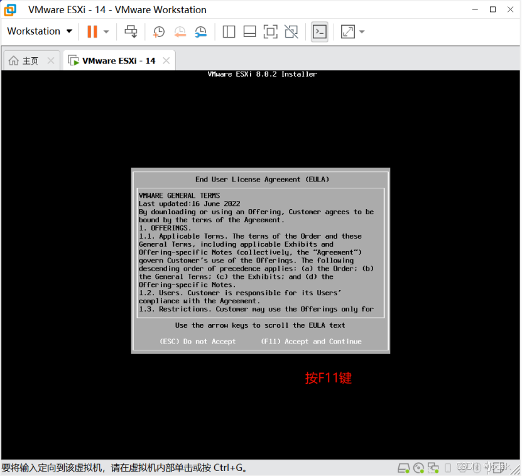Toggle the library sidebar panel icon
The image size is (522, 476).
pyautogui.click(x=229, y=32)
